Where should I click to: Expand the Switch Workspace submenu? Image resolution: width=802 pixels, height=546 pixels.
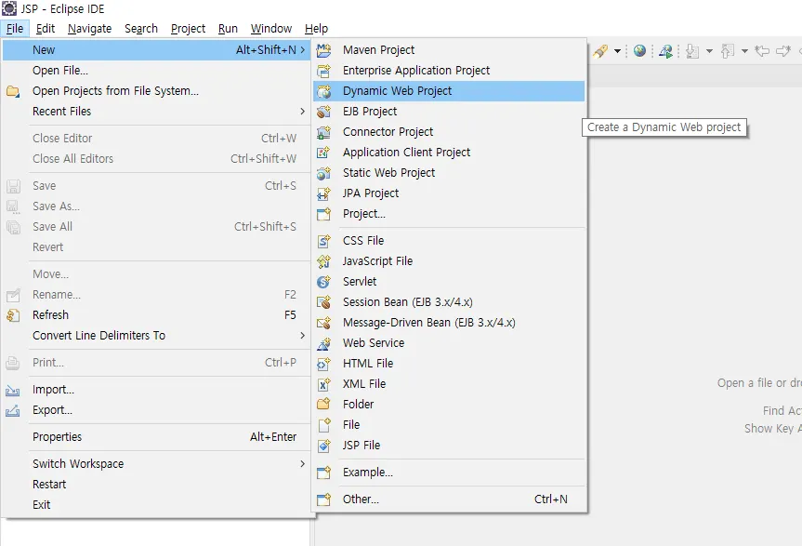(x=156, y=464)
